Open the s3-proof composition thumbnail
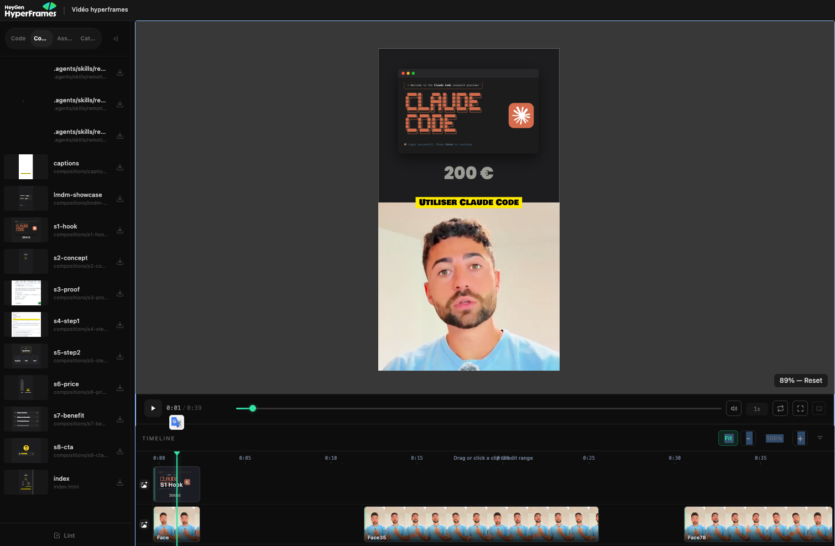Image resolution: width=835 pixels, height=546 pixels. pos(26,293)
